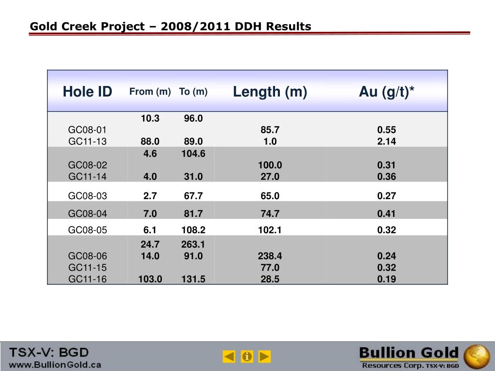Image resolution: width=495 pixels, height=371 pixels.
Task: Click the To value 104.6
Action: [x=193, y=154]
